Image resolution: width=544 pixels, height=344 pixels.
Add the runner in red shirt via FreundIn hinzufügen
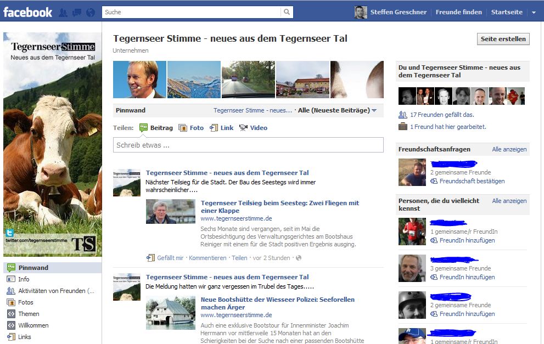click(x=467, y=240)
